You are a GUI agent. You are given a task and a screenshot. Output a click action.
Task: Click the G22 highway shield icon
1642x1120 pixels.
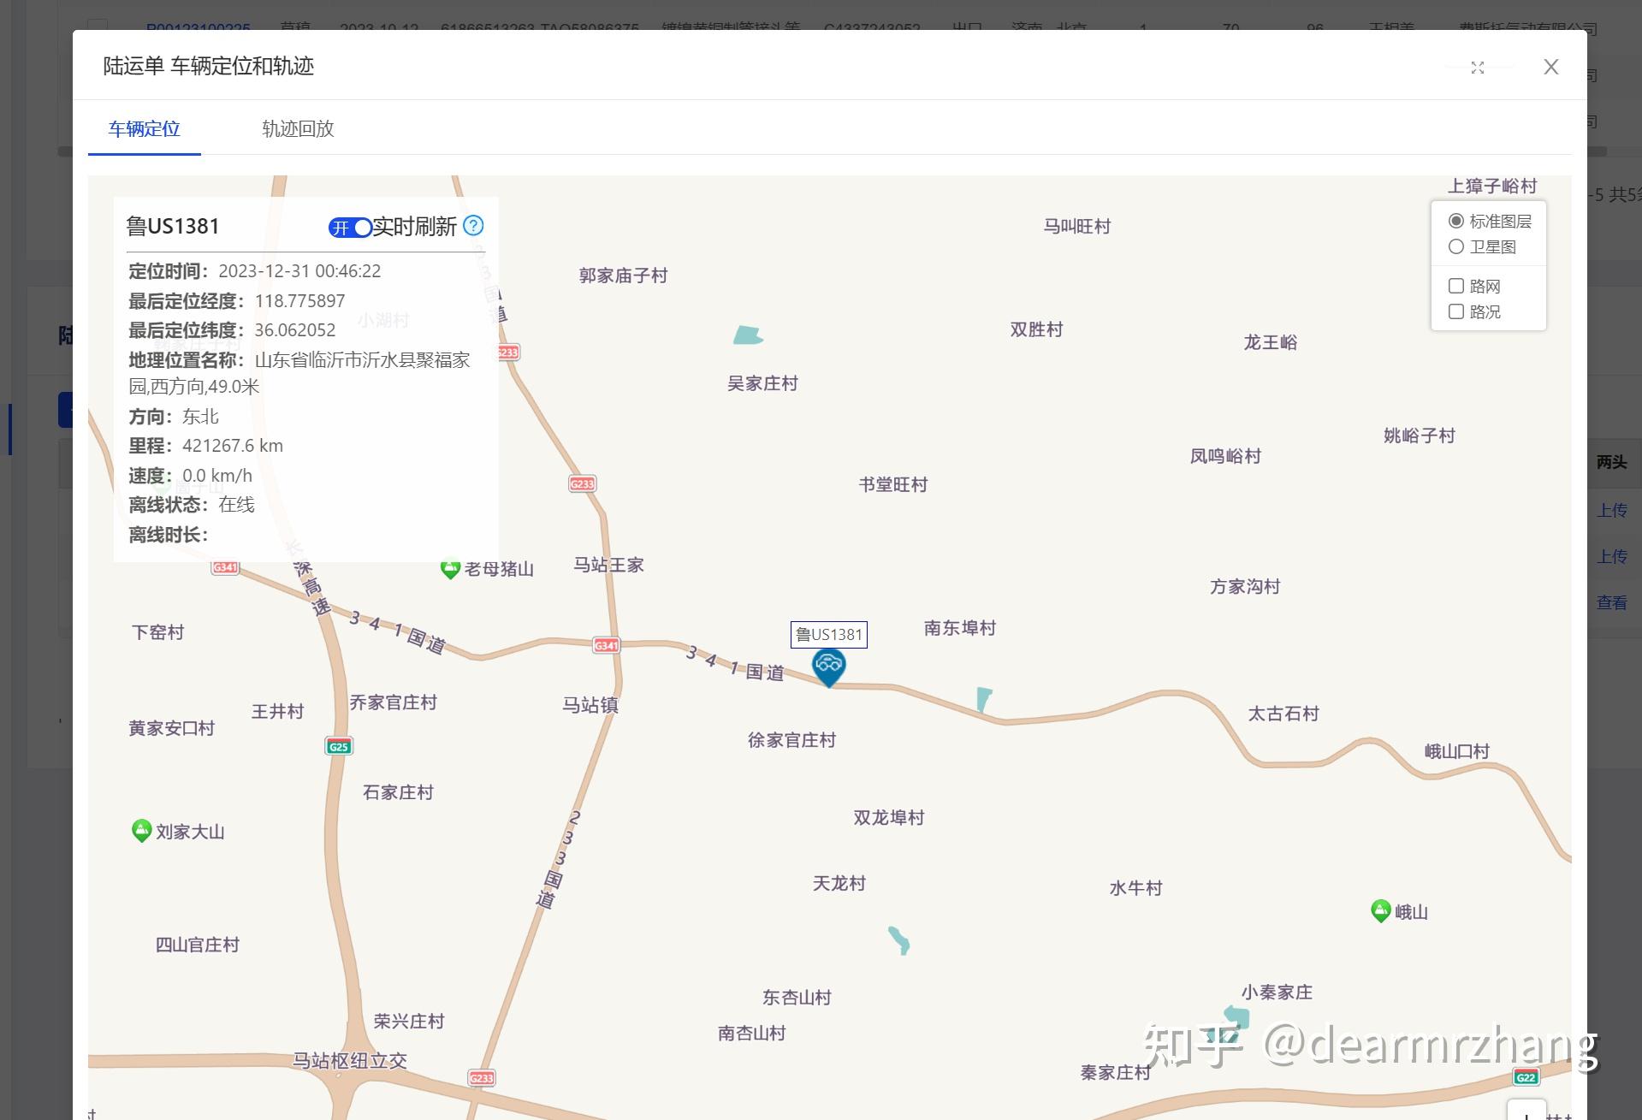click(1526, 1077)
